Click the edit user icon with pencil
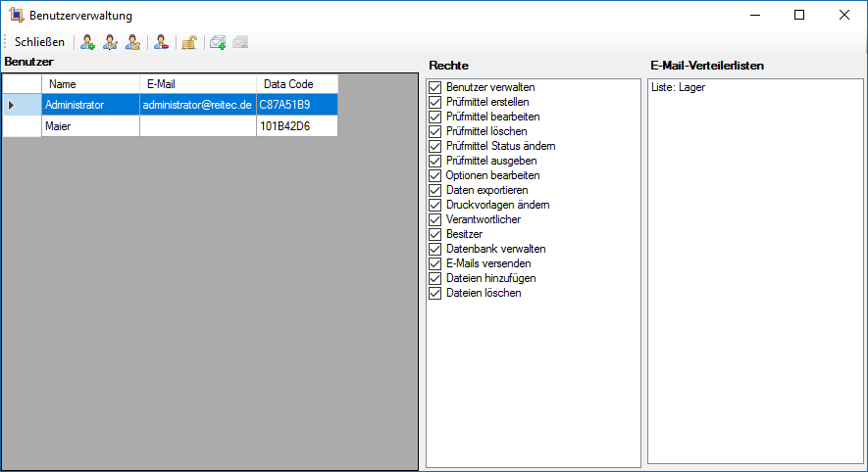 pos(110,42)
